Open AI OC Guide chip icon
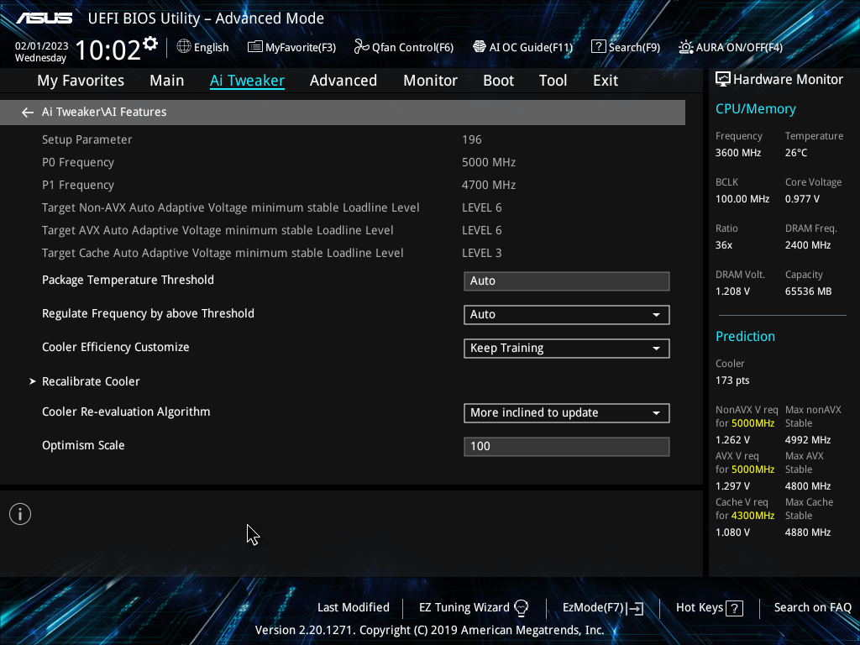The height and width of the screenshot is (645, 860). (x=480, y=47)
